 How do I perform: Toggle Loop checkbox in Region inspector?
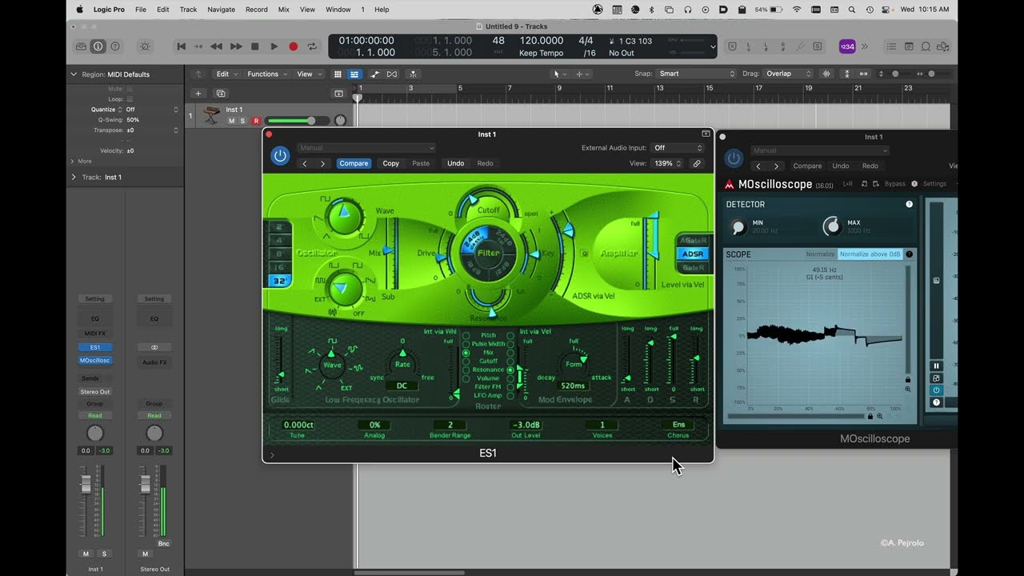(x=130, y=99)
